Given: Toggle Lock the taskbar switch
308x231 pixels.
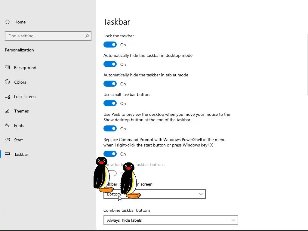Looking at the screenshot, I should [110, 45].
